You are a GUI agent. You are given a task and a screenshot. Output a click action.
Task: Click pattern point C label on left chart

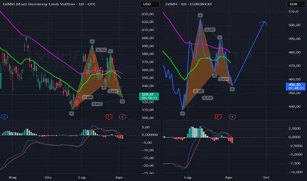[110, 51]
